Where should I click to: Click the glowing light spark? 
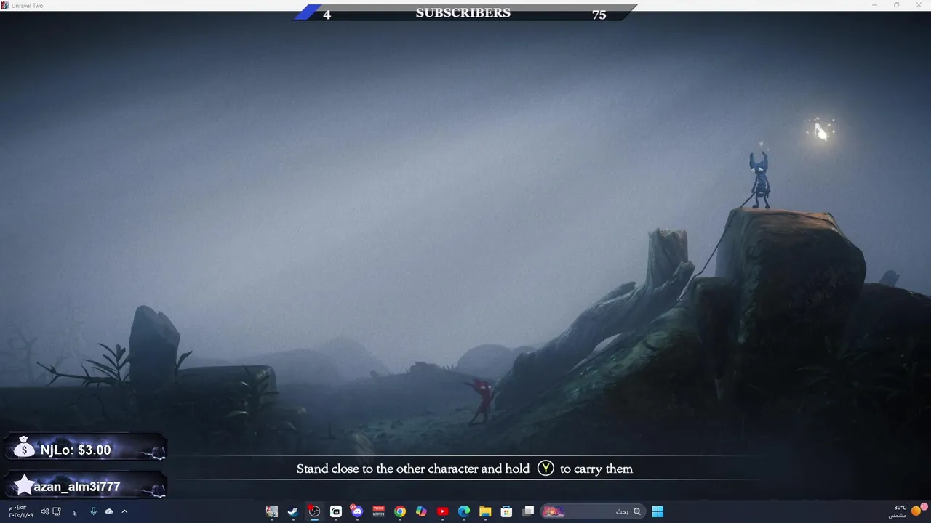point(821,131)
